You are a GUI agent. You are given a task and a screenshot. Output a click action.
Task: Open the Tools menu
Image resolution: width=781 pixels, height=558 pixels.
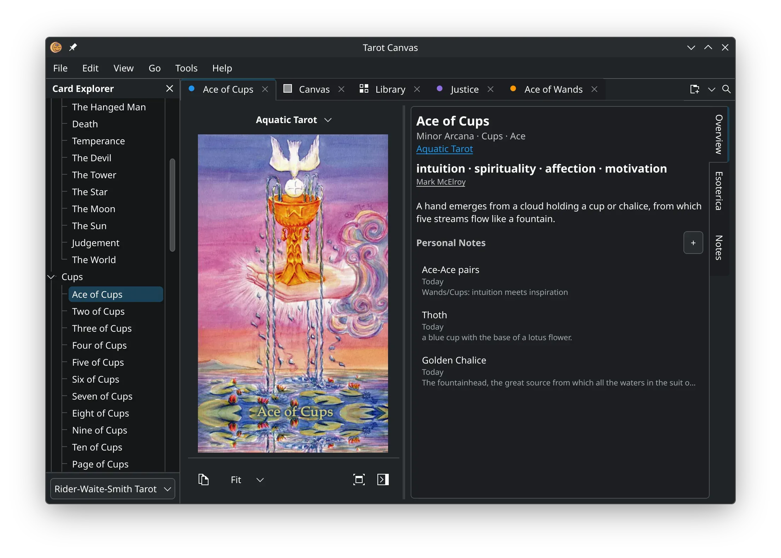pyautogui.click(x=186, y=68)
